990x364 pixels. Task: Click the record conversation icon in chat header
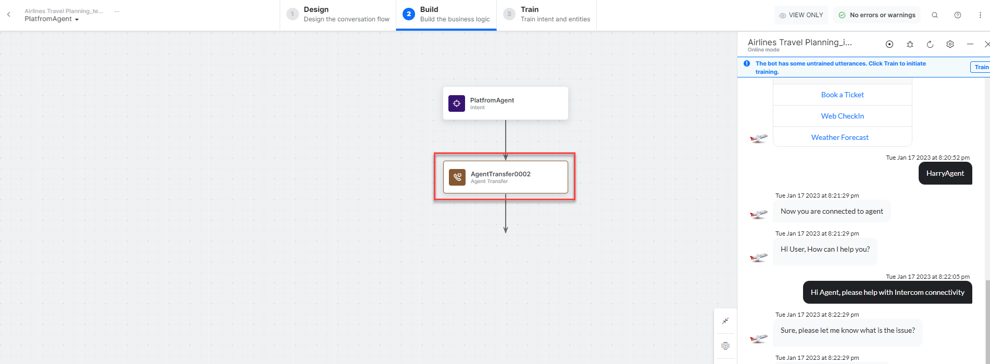(889, 44)
